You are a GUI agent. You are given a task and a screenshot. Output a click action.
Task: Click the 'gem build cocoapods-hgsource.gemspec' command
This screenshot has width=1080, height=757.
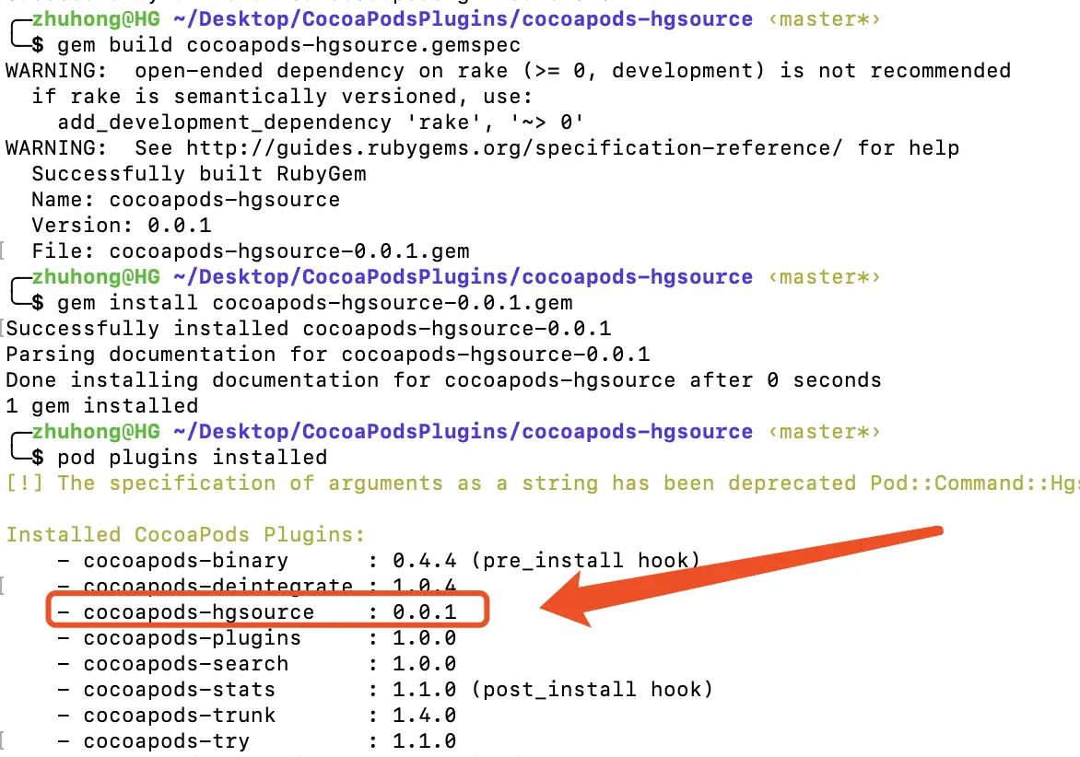click(288, 45)
